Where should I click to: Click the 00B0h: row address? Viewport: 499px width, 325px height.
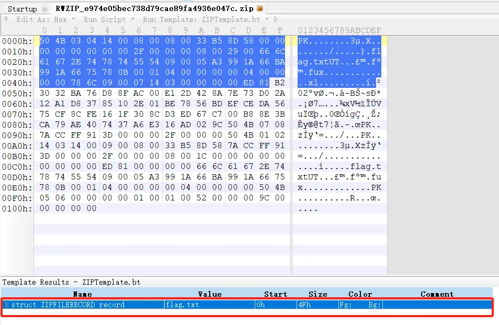pyautogui.click(x=17, y=156)
